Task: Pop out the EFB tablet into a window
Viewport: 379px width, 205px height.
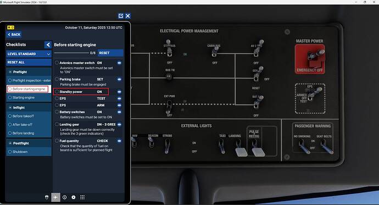Action: click(x=121, y=16)
